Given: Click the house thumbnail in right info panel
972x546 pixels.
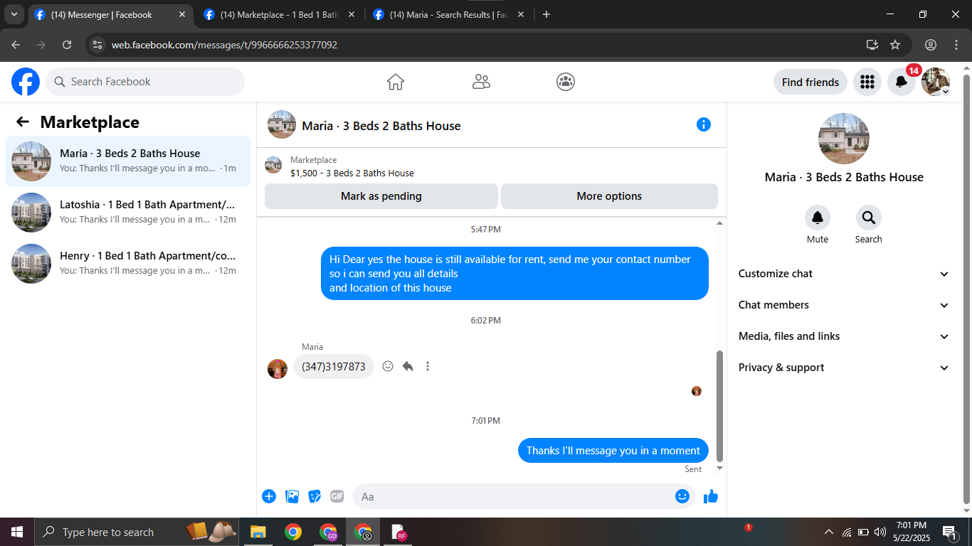Looking at the screenshot, I should tap(844, 139).
